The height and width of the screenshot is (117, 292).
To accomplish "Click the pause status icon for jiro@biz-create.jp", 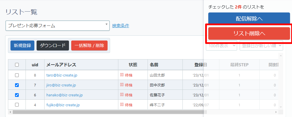I will (x=122, y=85).
